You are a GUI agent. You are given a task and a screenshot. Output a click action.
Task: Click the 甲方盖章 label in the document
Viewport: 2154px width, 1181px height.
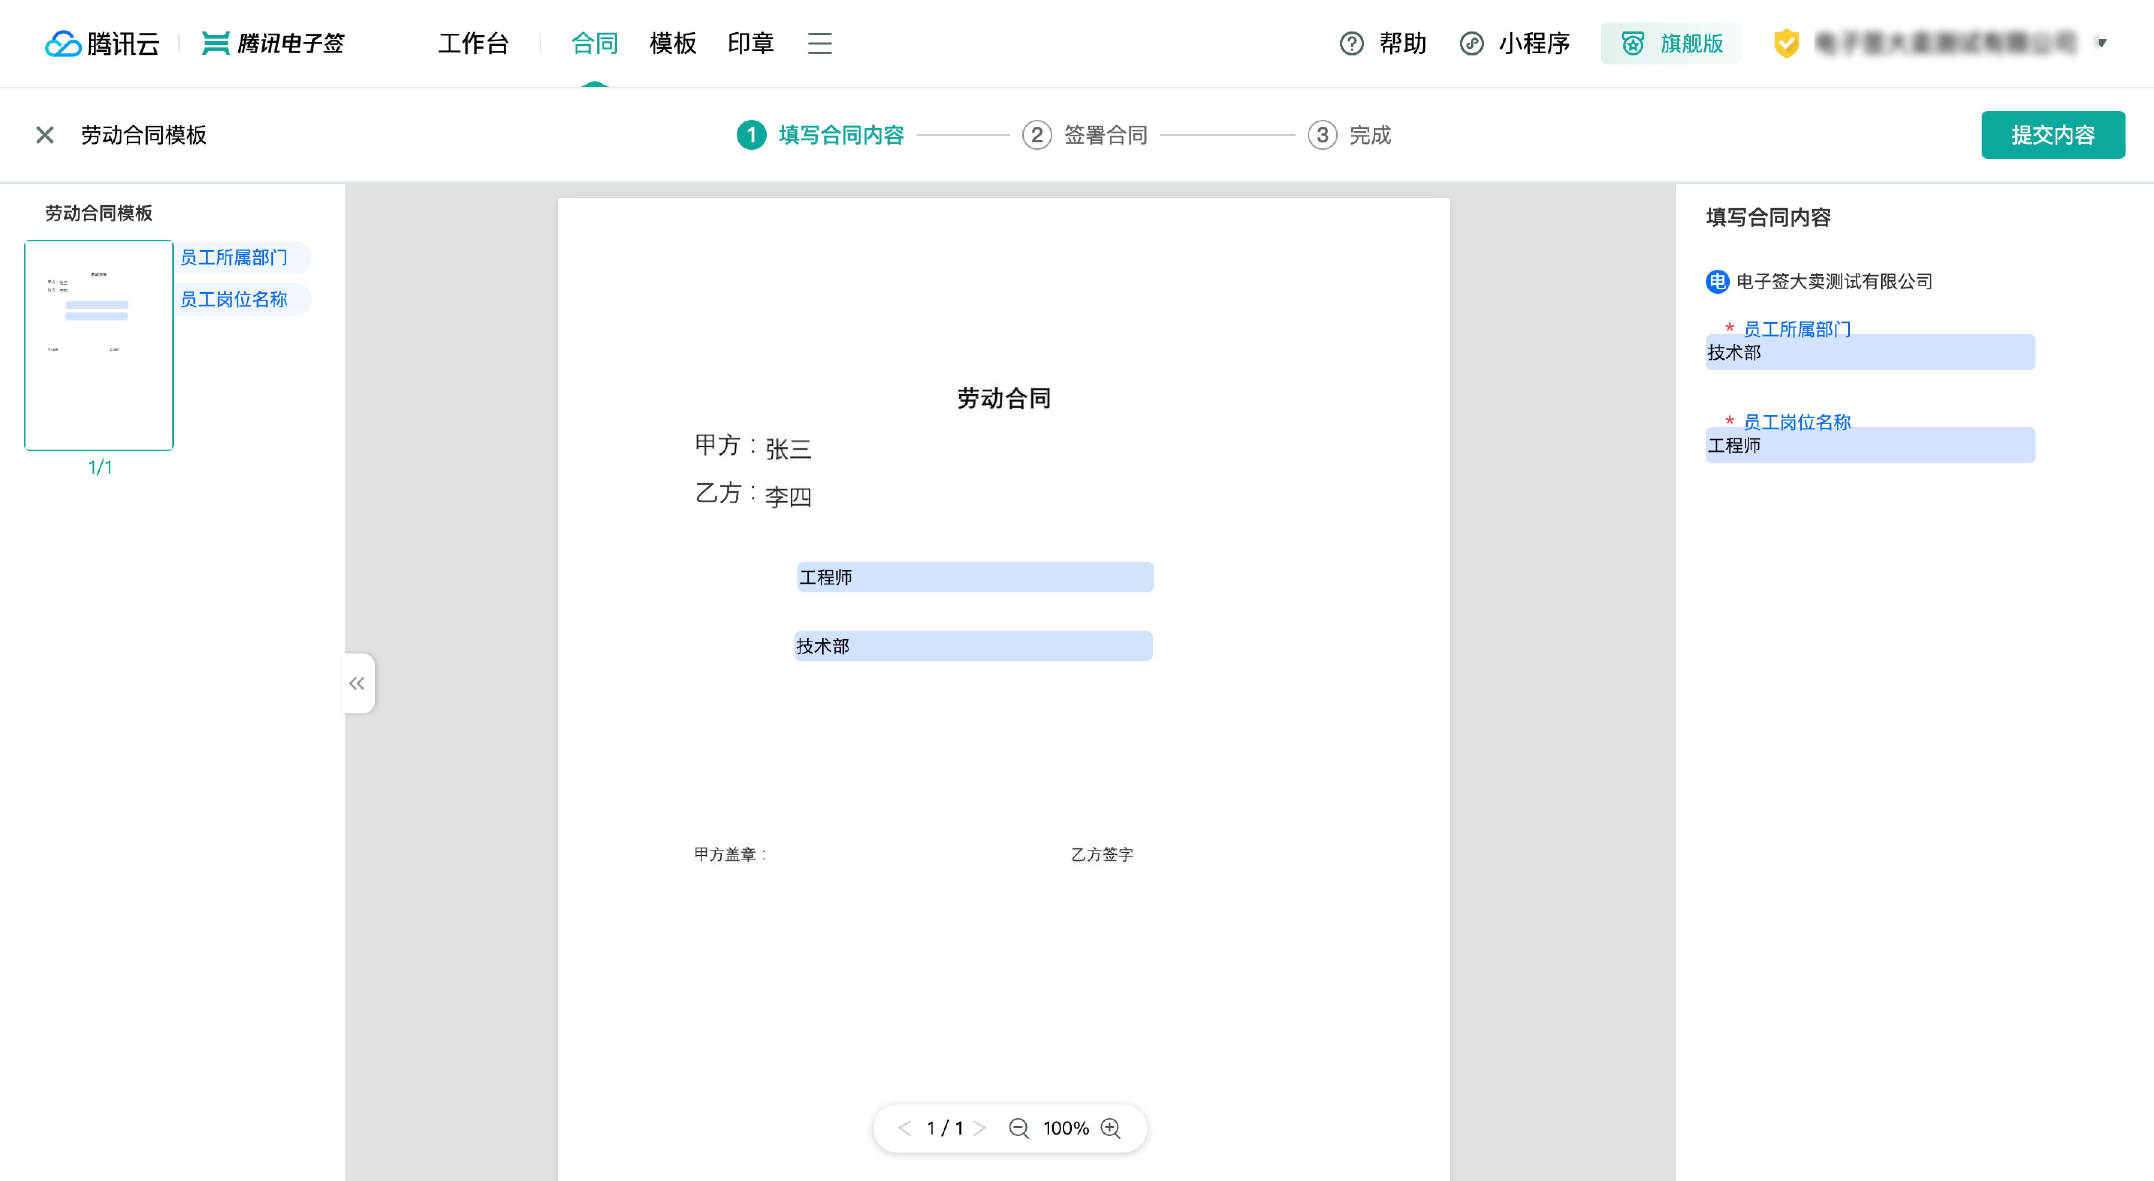click(x=729, y=854)
